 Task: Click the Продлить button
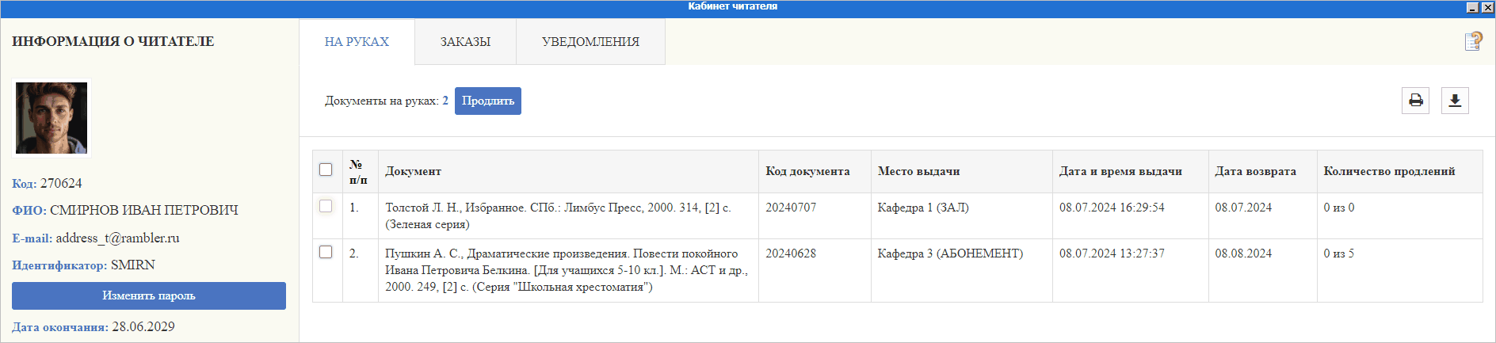tap(488, 101)
